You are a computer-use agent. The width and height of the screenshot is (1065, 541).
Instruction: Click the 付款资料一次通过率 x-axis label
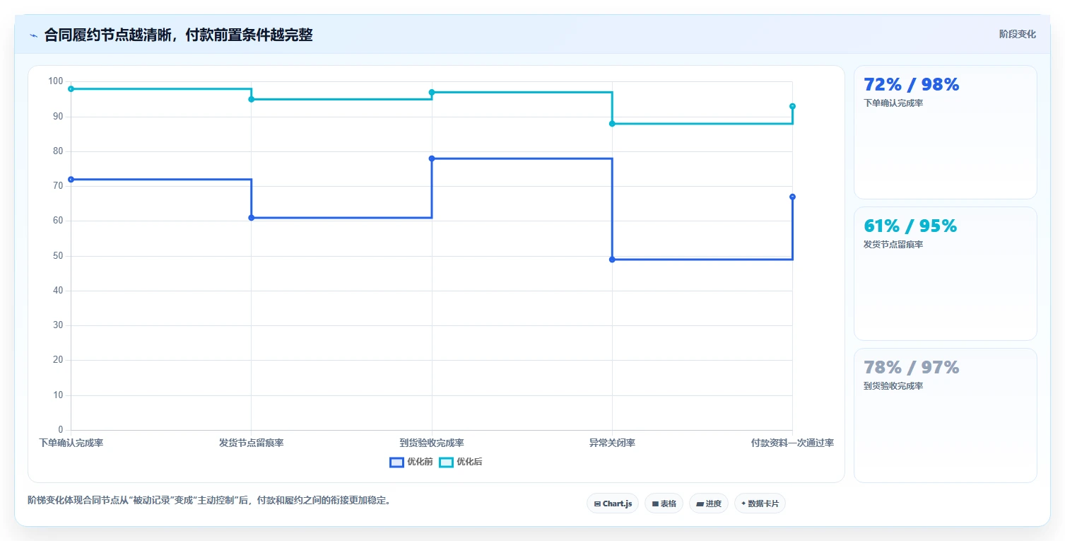coord(792,443)
